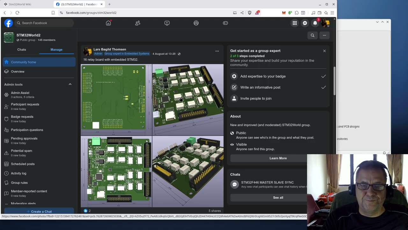Open the post timestamp 4 August at 13:29
The height and width of the screenshot is (230, 408).
pos(164,54)
